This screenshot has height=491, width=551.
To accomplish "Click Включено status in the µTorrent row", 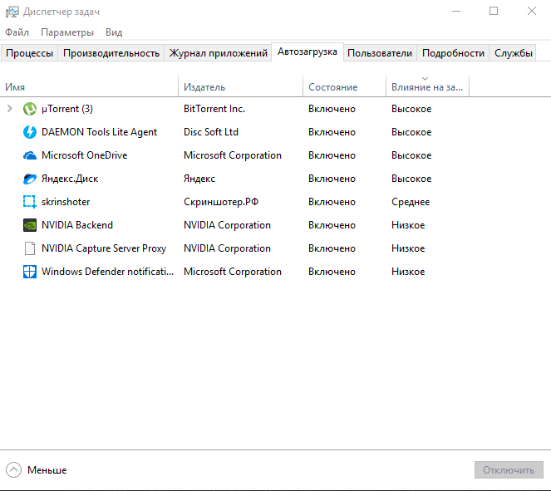I will tap(332, 109).
